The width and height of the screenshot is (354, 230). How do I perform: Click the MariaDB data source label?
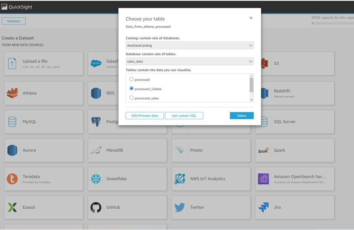click(115, 150)
